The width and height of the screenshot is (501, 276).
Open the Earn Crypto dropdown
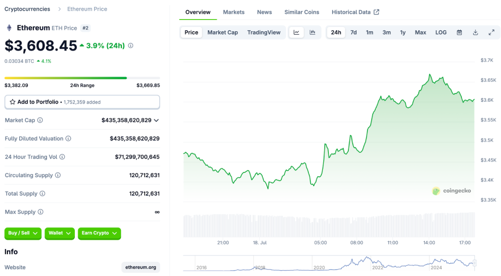tap(99, 233)
